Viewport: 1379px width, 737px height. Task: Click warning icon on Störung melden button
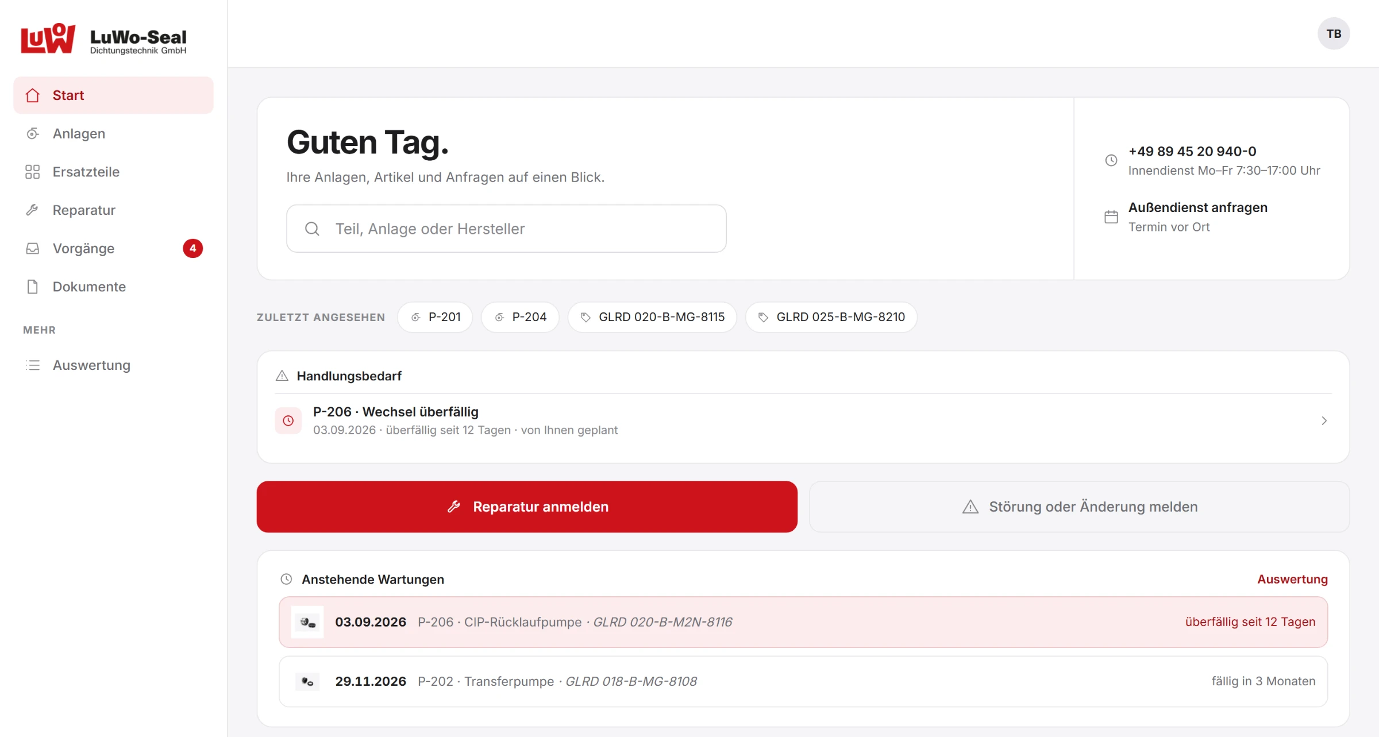tap(970, 507)
